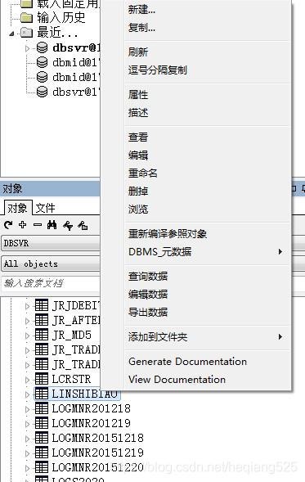Click the table icon beside LOGMNR201218
Image resolution: width=305 pixels, height=482 pixels.
pyautogui.click(x=42, y=408)
